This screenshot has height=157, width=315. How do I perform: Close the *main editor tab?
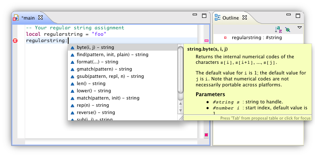pos(40,17)
